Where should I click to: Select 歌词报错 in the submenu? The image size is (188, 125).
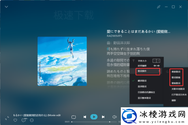coord(176,78)
